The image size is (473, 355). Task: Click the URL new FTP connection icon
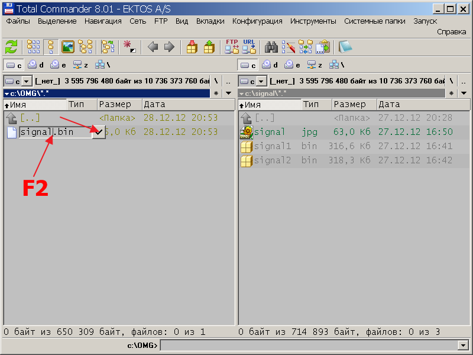[249, 47]
